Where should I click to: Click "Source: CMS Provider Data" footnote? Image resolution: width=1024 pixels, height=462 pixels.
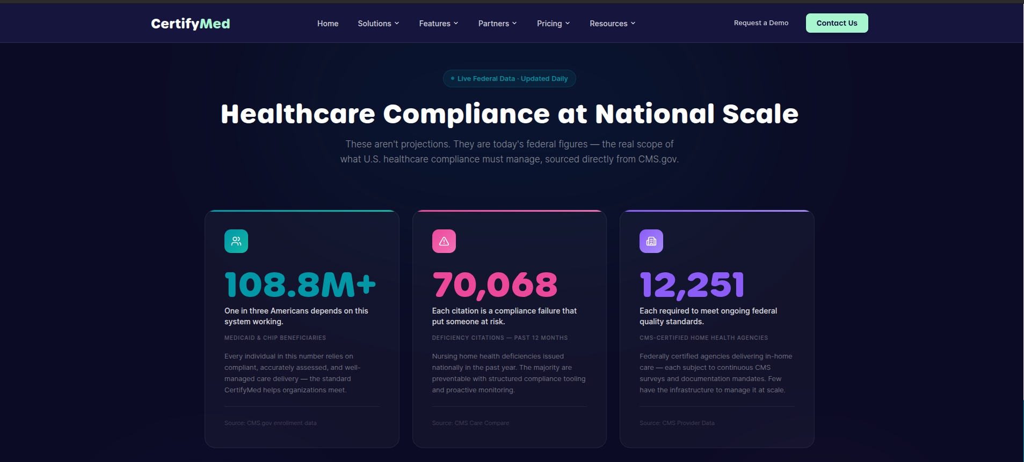[x=677, y=423]
